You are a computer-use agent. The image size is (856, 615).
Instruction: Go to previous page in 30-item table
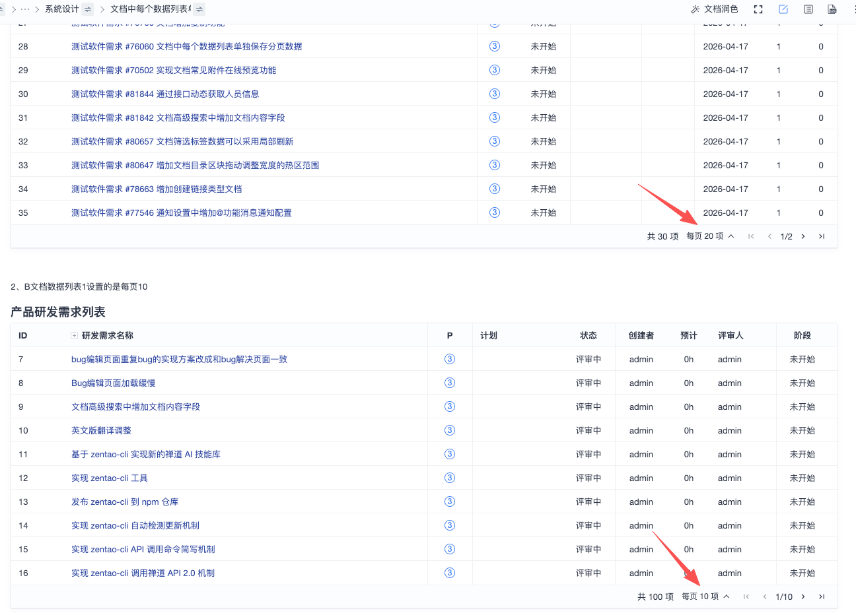(769, 236)
